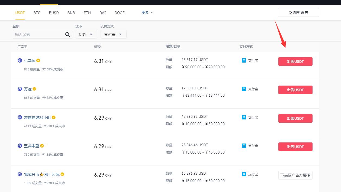Click the 灰客在线24小时 avatar icon
341x192 pixels.
point(20,117)
